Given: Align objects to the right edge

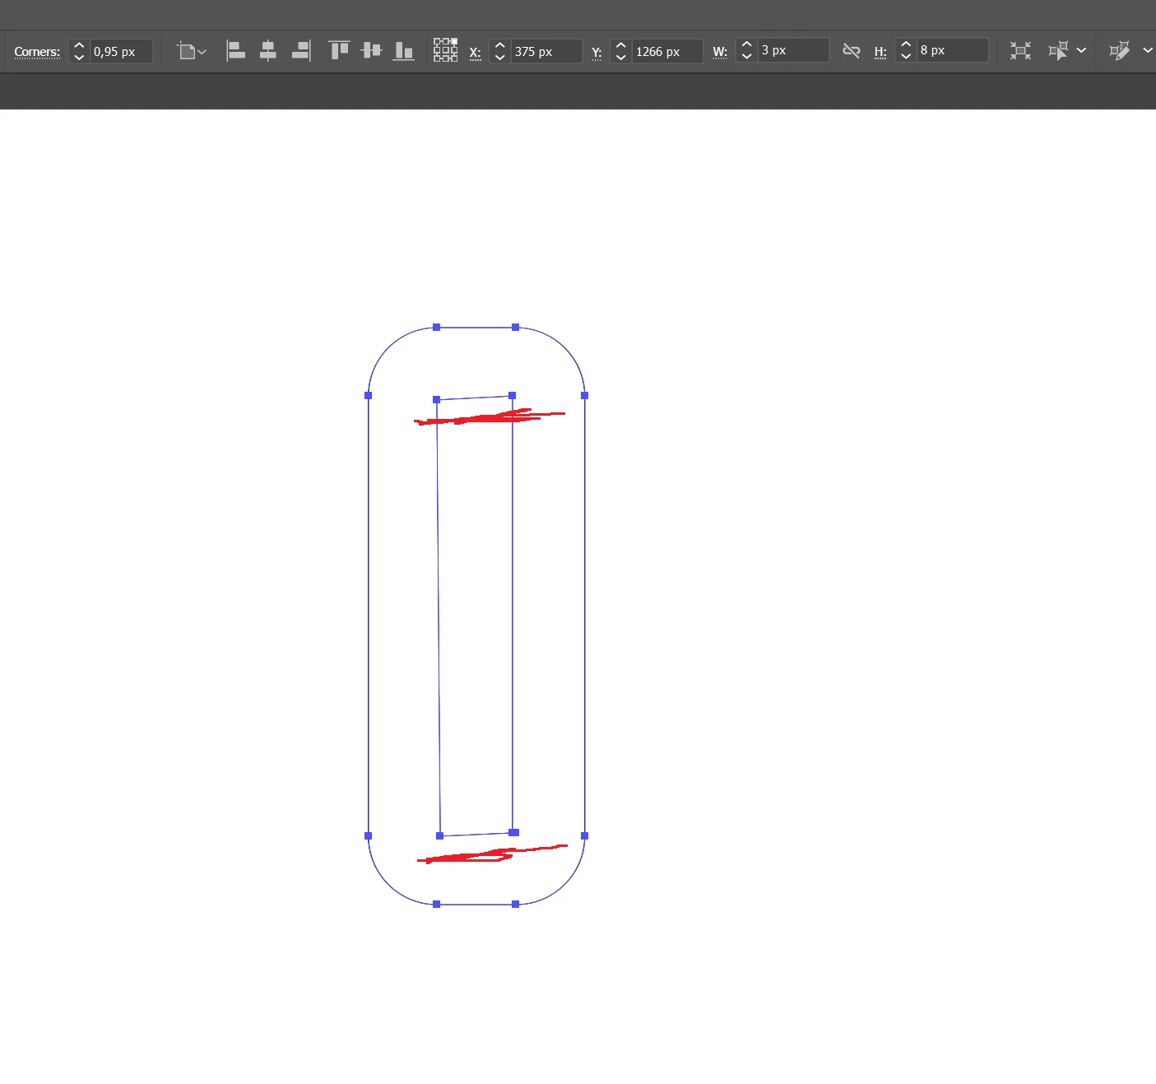Looking at the screenshot, I should (301, 51).
